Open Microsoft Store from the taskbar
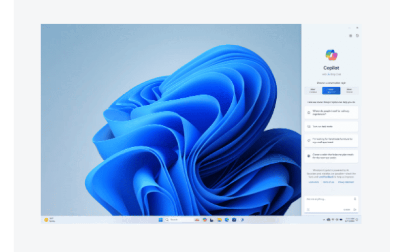Screen dimensions: 404x252 (x=234, y=220)
